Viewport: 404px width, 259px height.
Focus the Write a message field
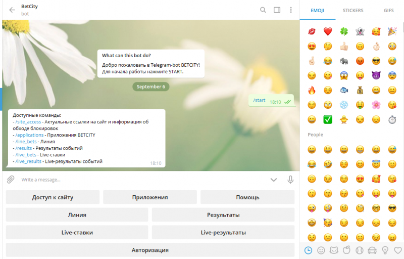(x=144, y=180)
